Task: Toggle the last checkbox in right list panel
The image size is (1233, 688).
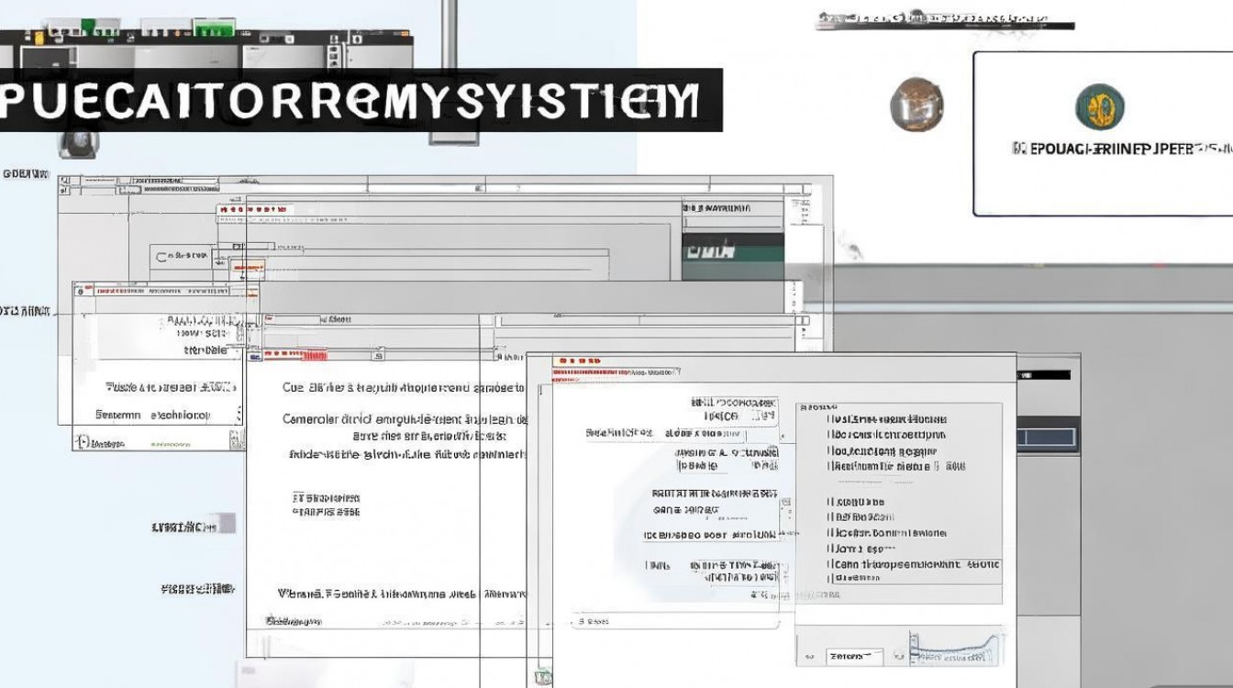Action: (x=831, y=579)
